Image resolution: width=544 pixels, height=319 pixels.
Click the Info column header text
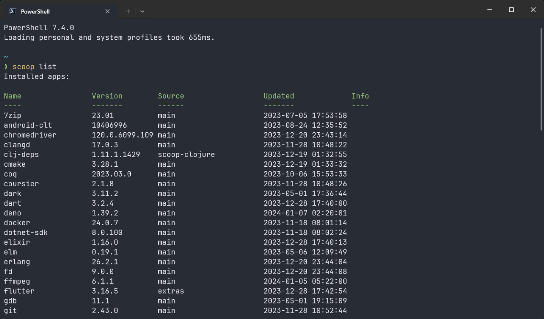(x=360, y=96)
